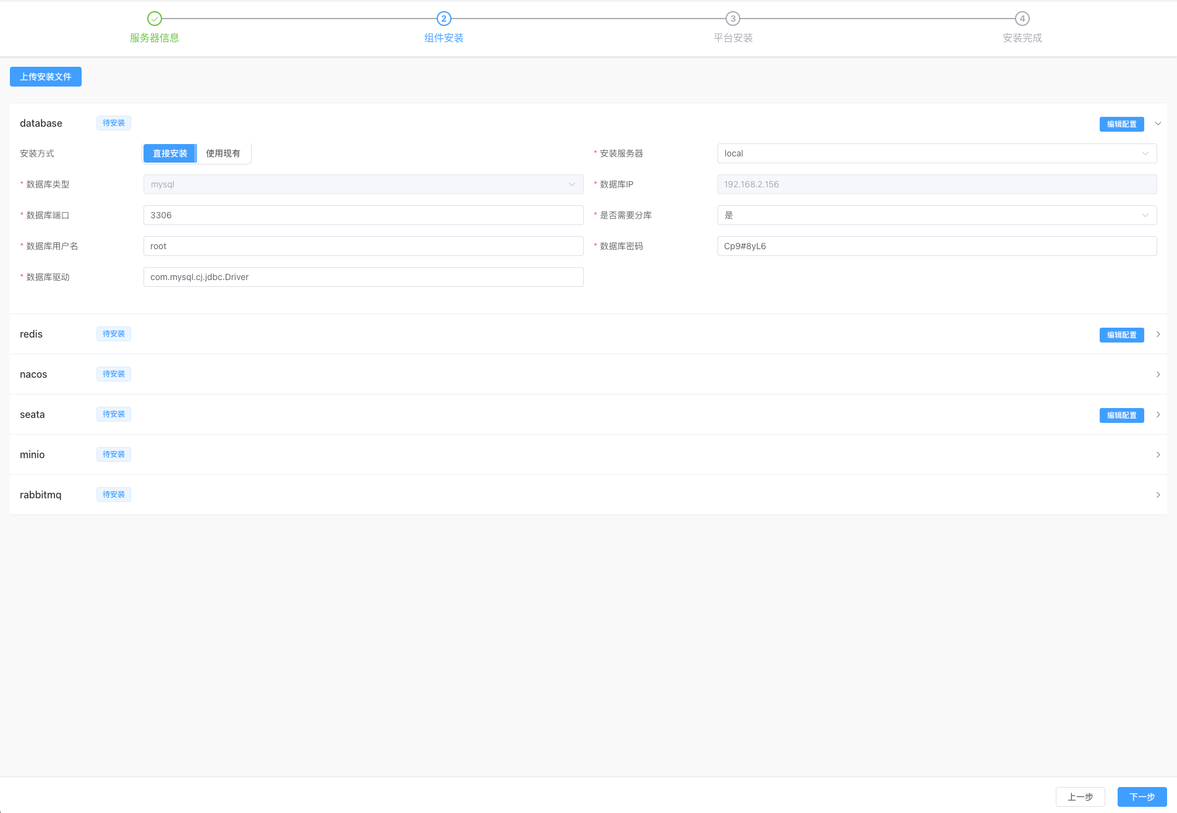This screenshot has height=813, width=1177.
Task: Click the 数据库端口 input field
Action: click(x=363, y=215)
